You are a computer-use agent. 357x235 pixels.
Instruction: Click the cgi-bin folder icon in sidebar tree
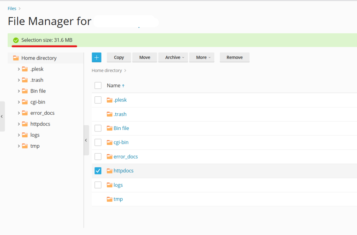25,102
